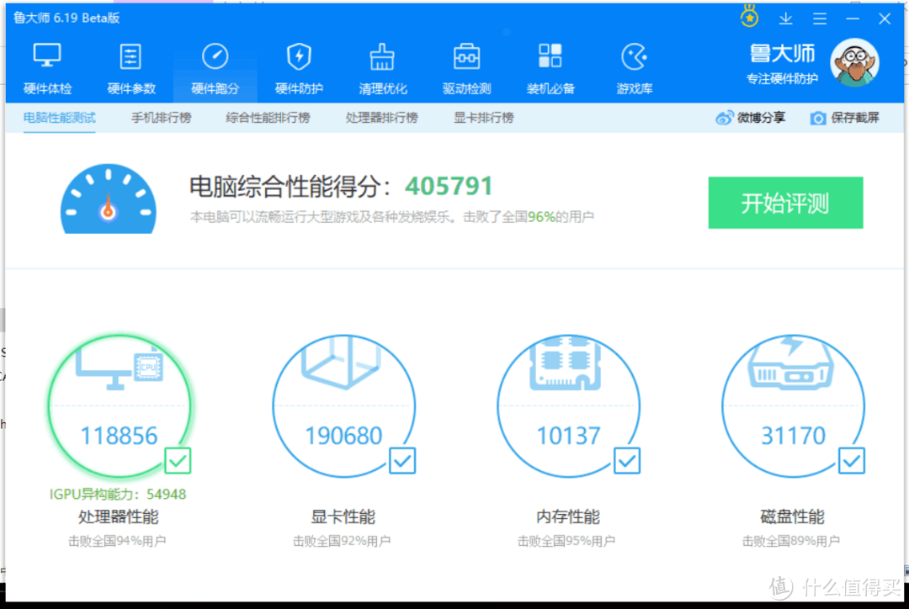Open 硬件体检 hardware checkup
This screenshot has width=909, height=609.
(47, 68)
